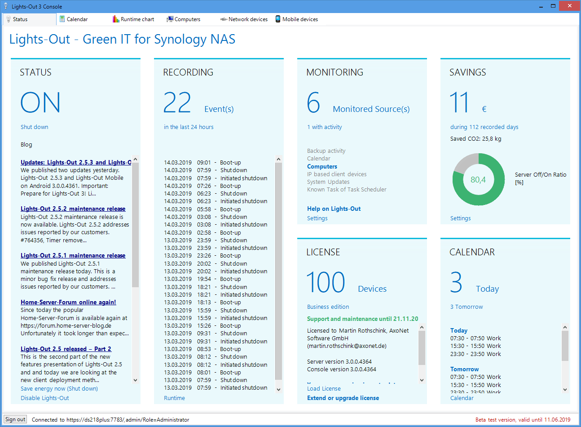Click 'Server version 3.0.0.4364' text
Screen dimensions: 581x427
click(339, 361)
